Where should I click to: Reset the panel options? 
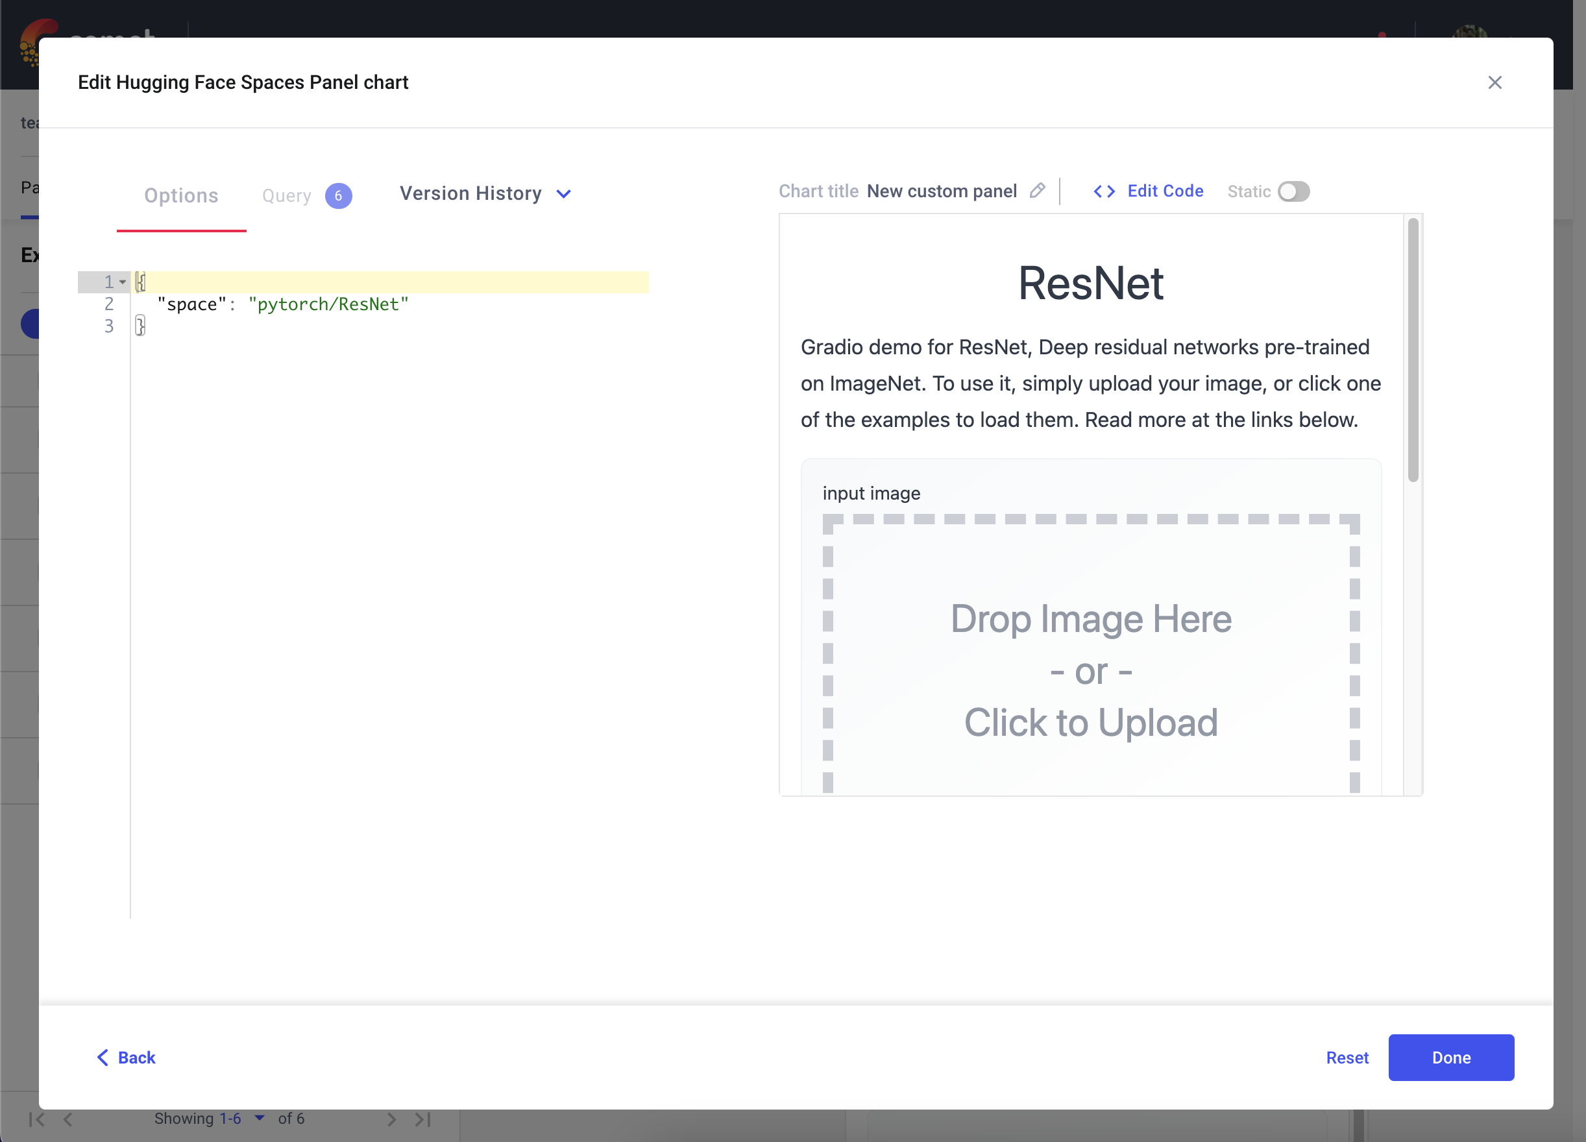point(1347,1058)
